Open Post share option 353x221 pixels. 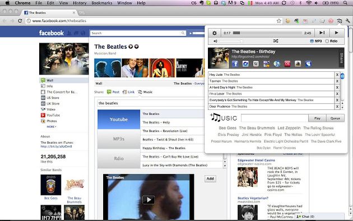113,92
